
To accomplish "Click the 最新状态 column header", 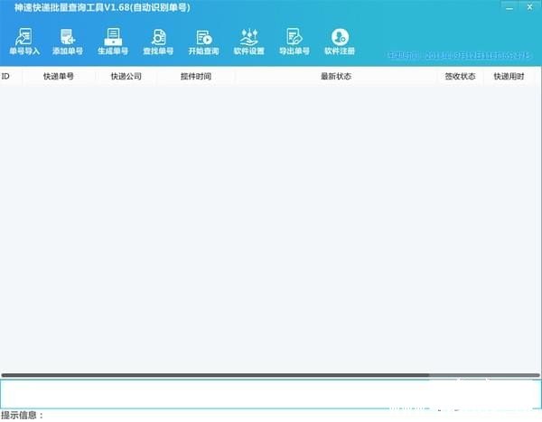I will click(x=335, y=77).
